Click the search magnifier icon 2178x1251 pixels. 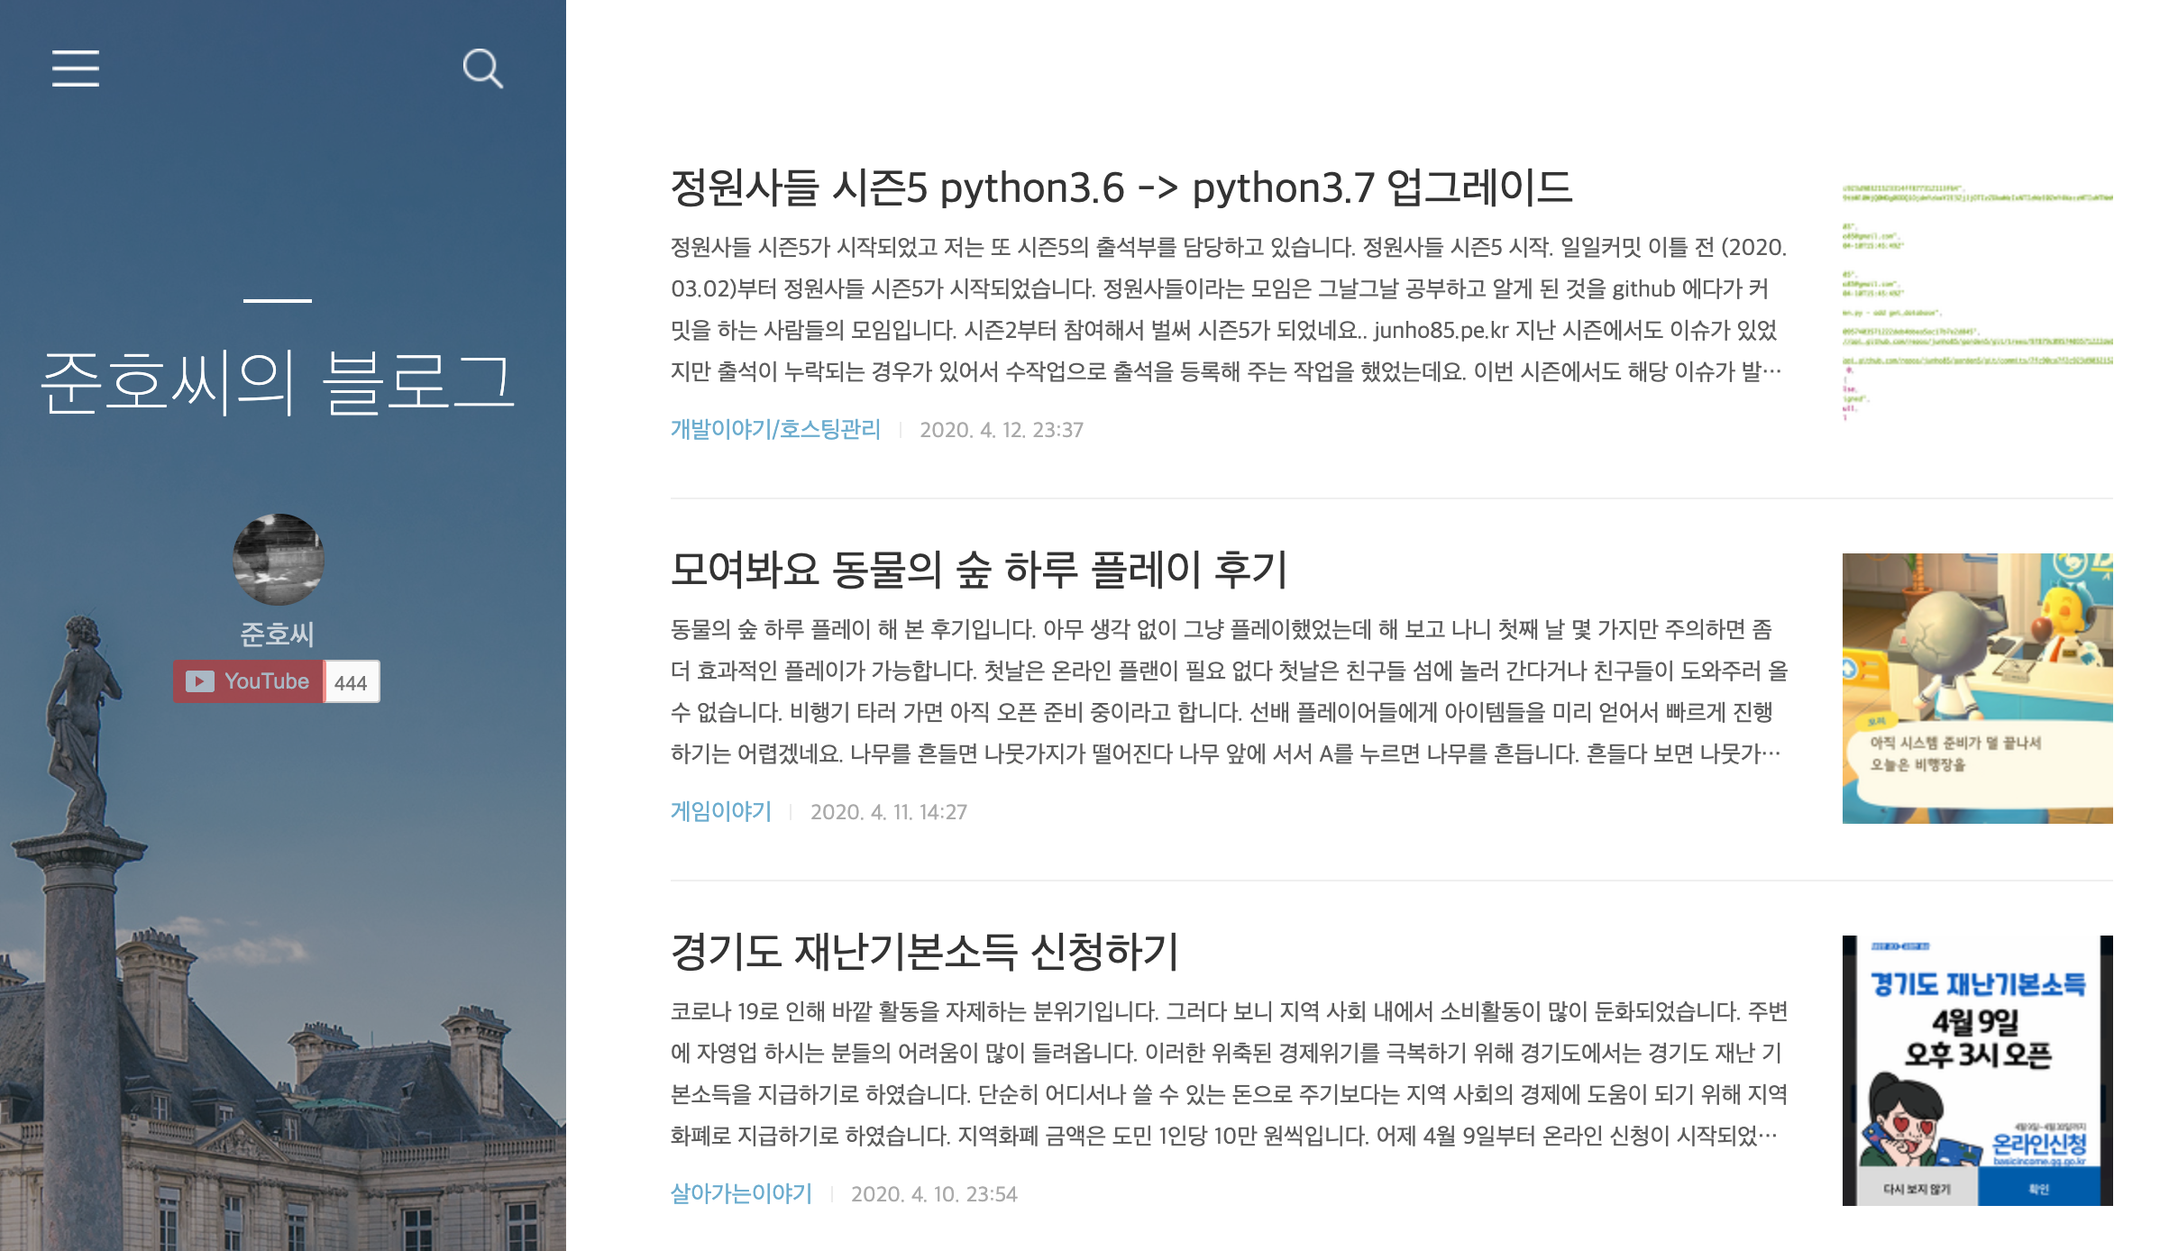point(482,68)
